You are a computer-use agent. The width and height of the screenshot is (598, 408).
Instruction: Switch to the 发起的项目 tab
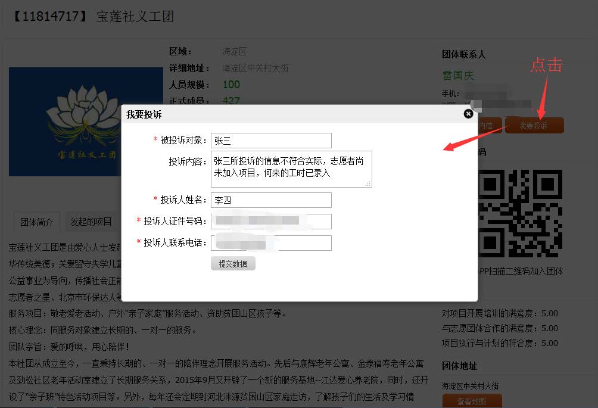click(91, 222)
